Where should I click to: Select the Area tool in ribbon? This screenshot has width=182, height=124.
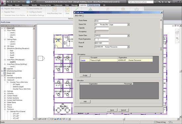click(67, 10)
